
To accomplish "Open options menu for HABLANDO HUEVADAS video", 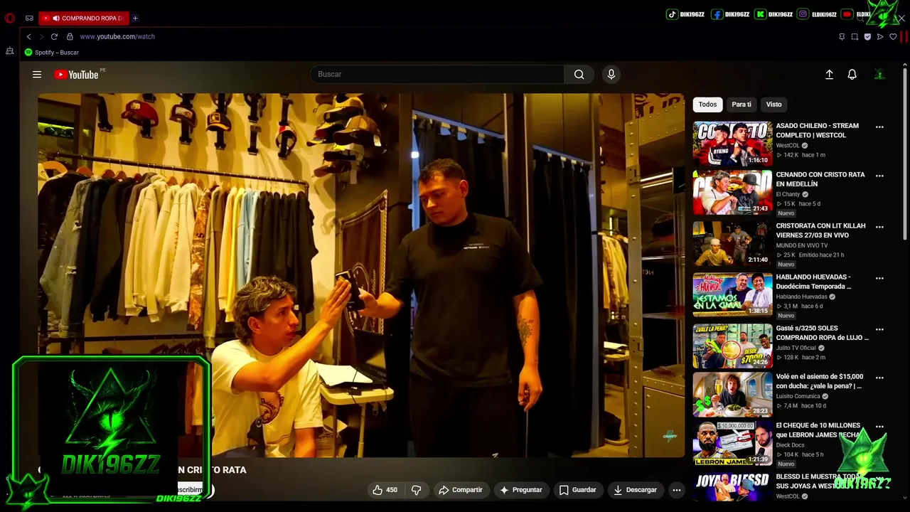I will coord(879,278).
